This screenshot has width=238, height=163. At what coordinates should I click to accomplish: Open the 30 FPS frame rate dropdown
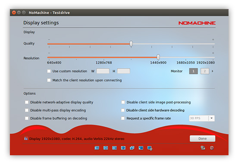click(x=202, y=118)
